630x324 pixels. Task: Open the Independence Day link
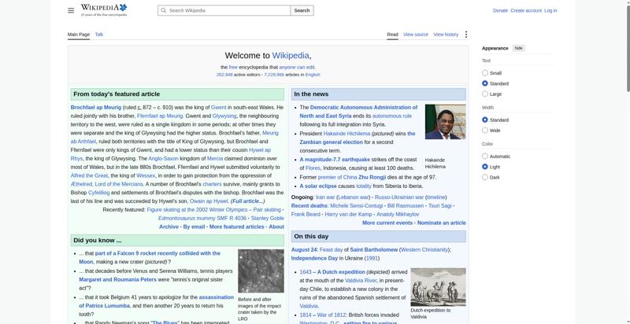pyautogui.click(x=314, y=258)
